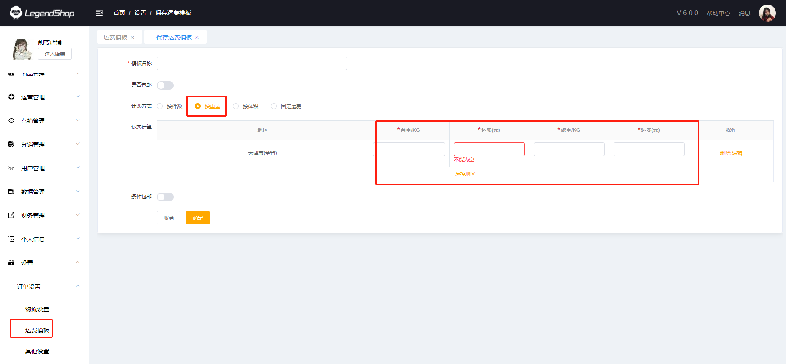Click the 模板名称 input field
The width and height of the screenshot is (786, 364).
tap(251, 63)
